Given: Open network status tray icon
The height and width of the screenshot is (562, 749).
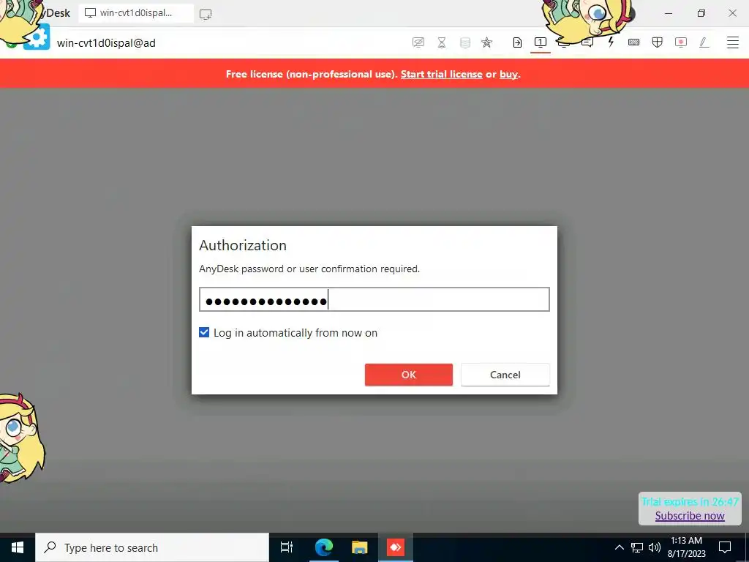Looking at the screenshot, I should pos(637,547).
